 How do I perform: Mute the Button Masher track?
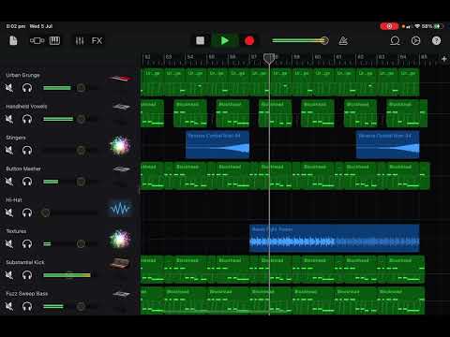(x=9, y=182)
